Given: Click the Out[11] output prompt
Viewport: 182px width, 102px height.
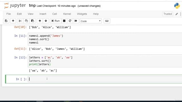Looking at the screenshot, I should (x=20, y=49).
